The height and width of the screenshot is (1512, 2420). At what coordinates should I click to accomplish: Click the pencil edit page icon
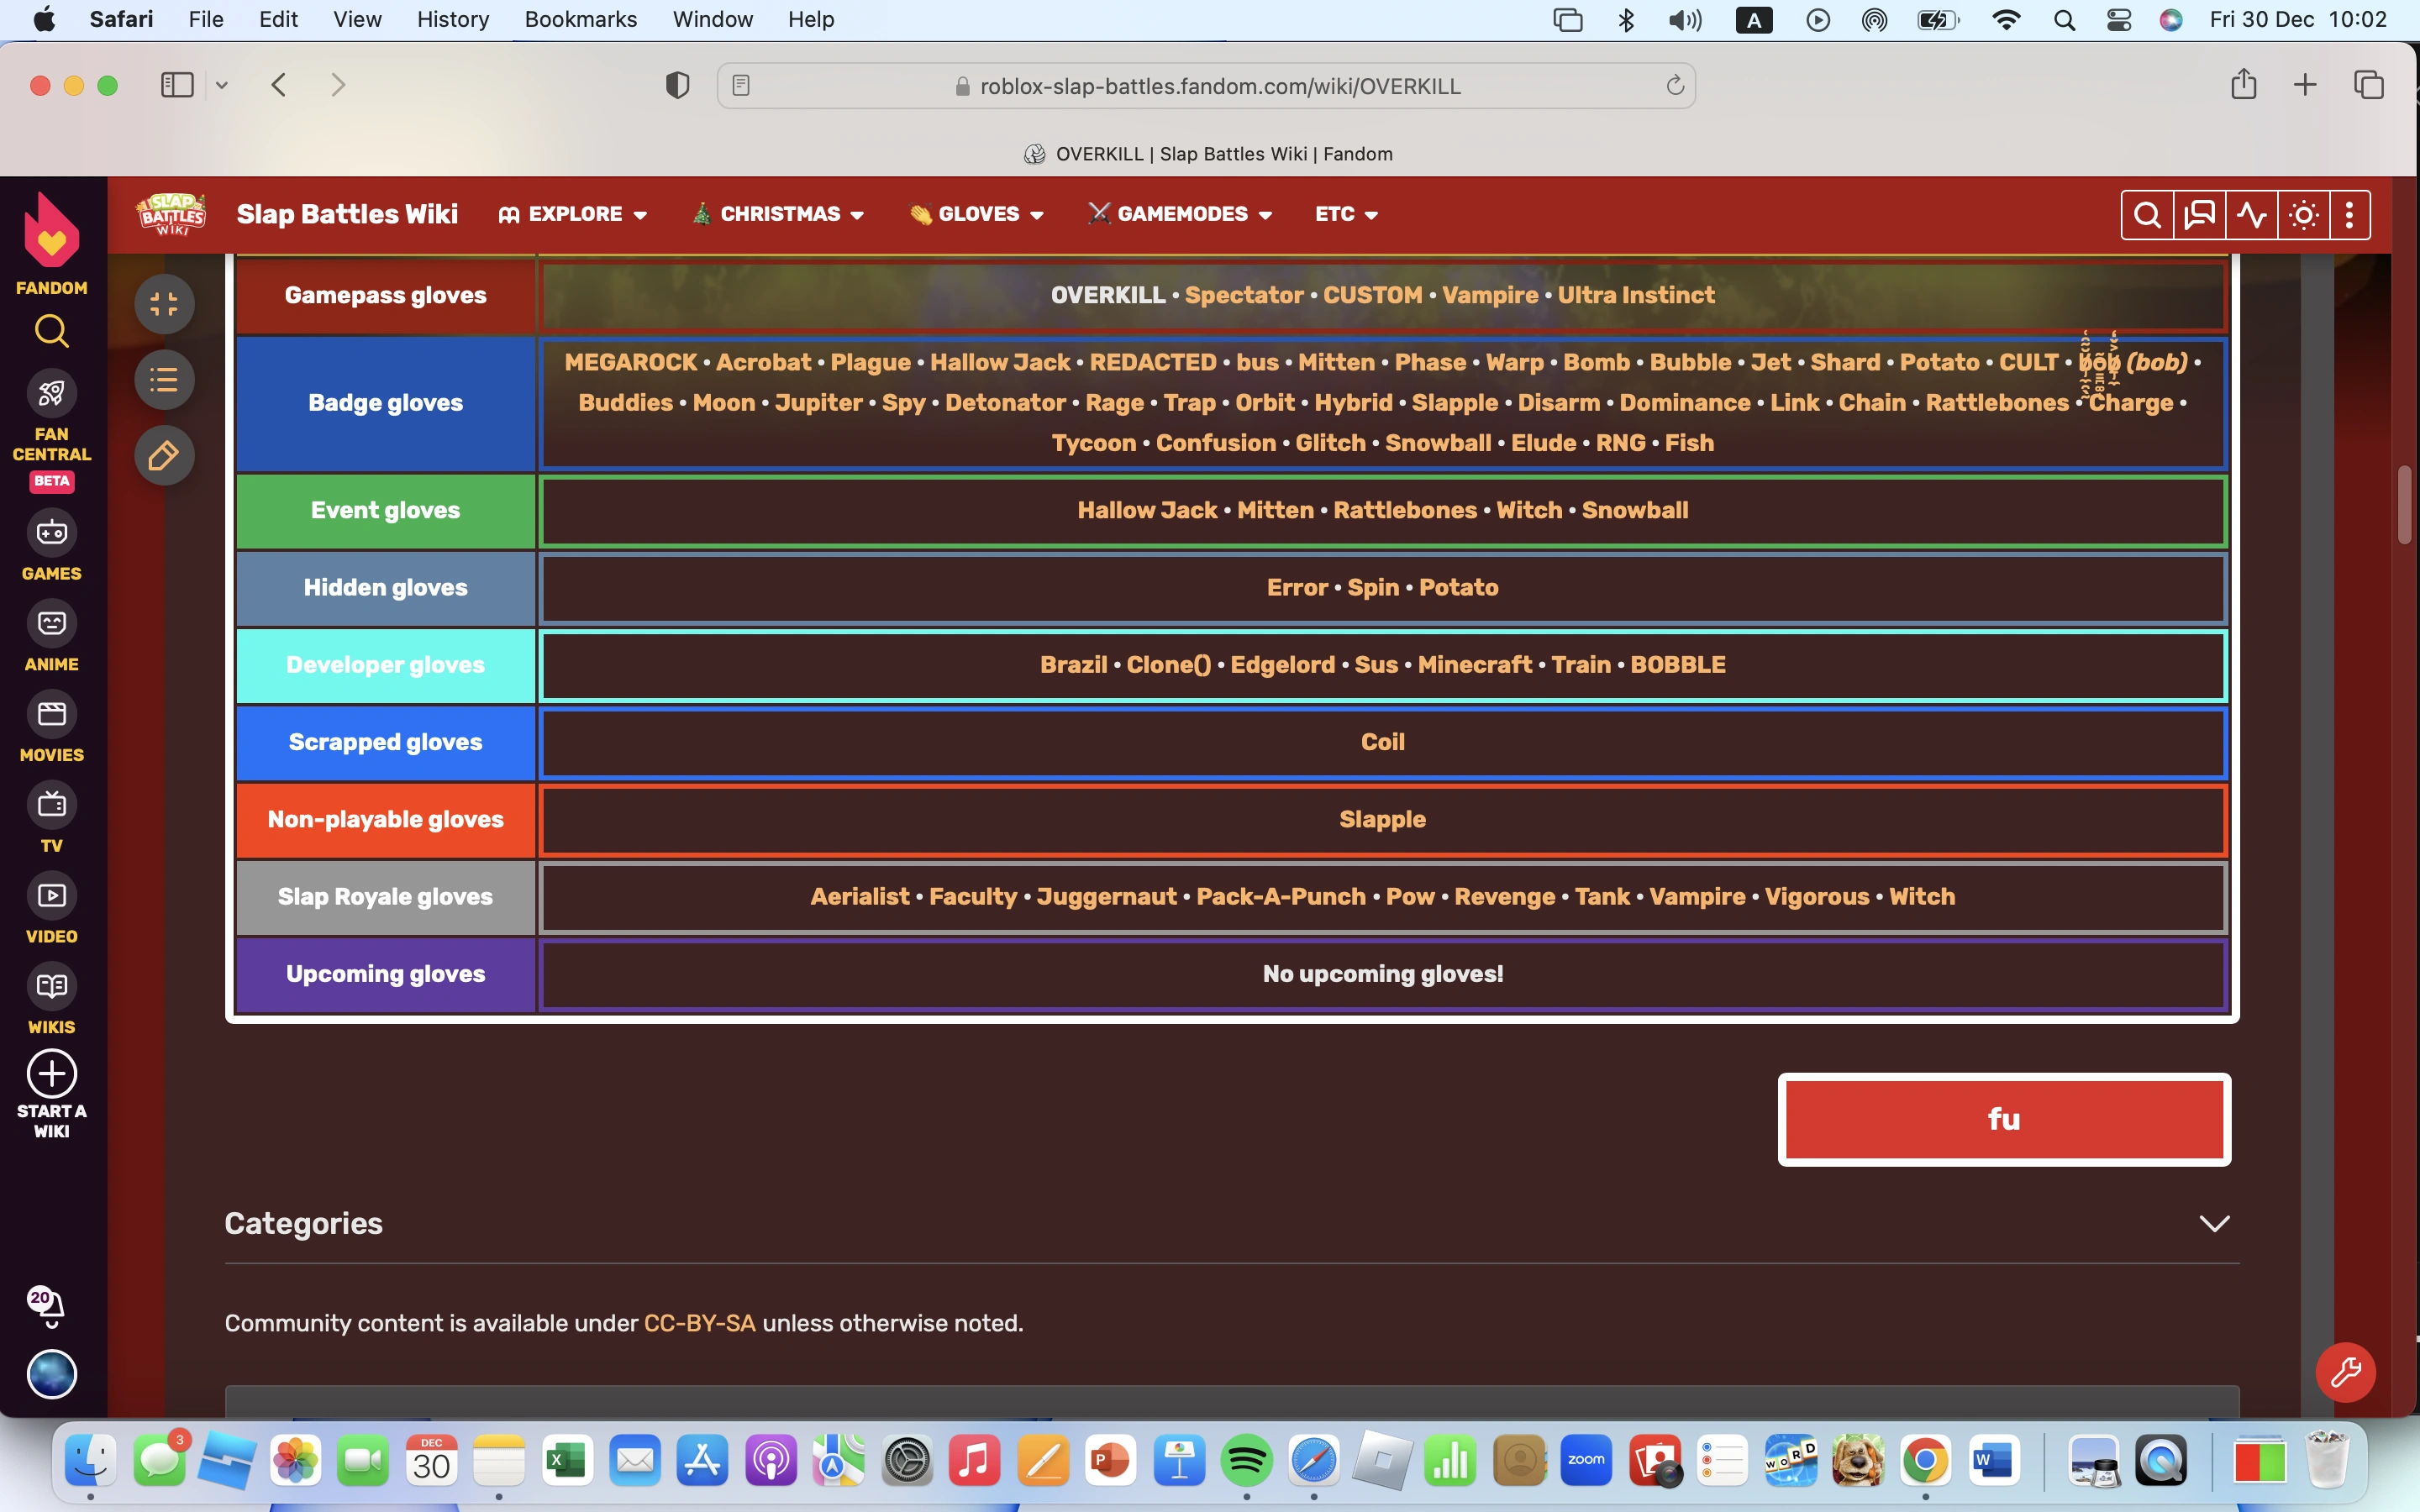[x=164, y=456]
